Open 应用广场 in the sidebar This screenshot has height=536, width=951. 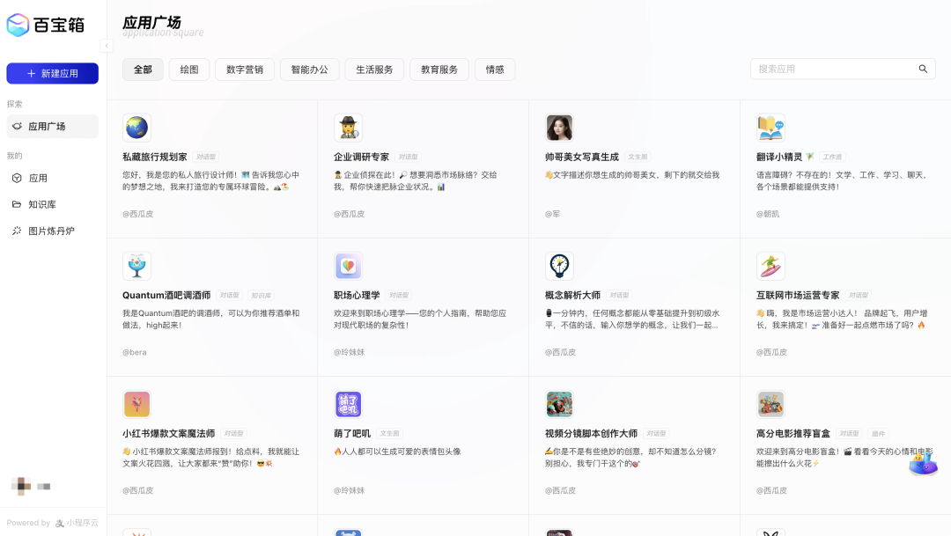(x=52, y=126)
